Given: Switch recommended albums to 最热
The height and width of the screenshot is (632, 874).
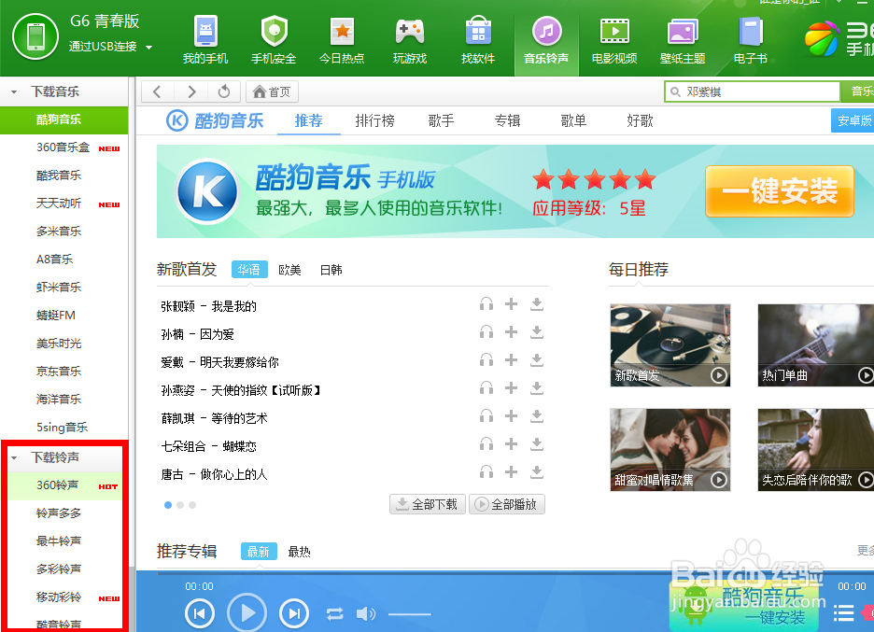Looking at the screenshot, I should [300, 552].
